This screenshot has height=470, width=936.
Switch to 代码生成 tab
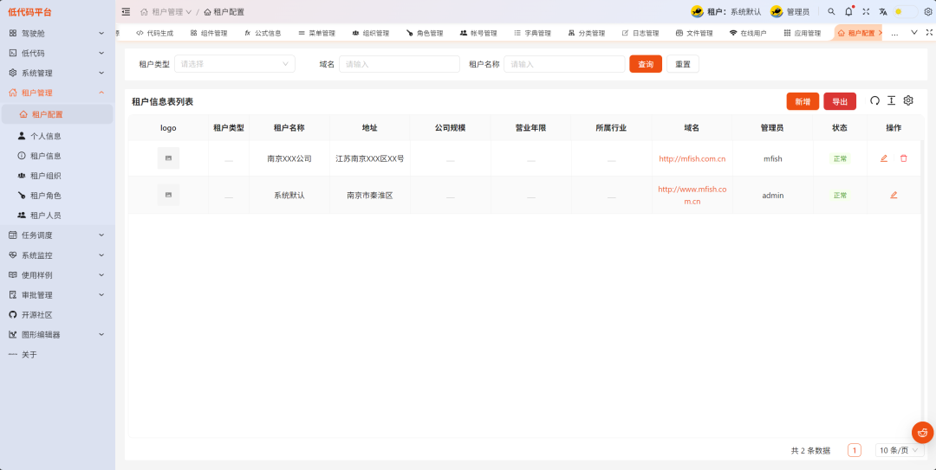tap(154, 34)
